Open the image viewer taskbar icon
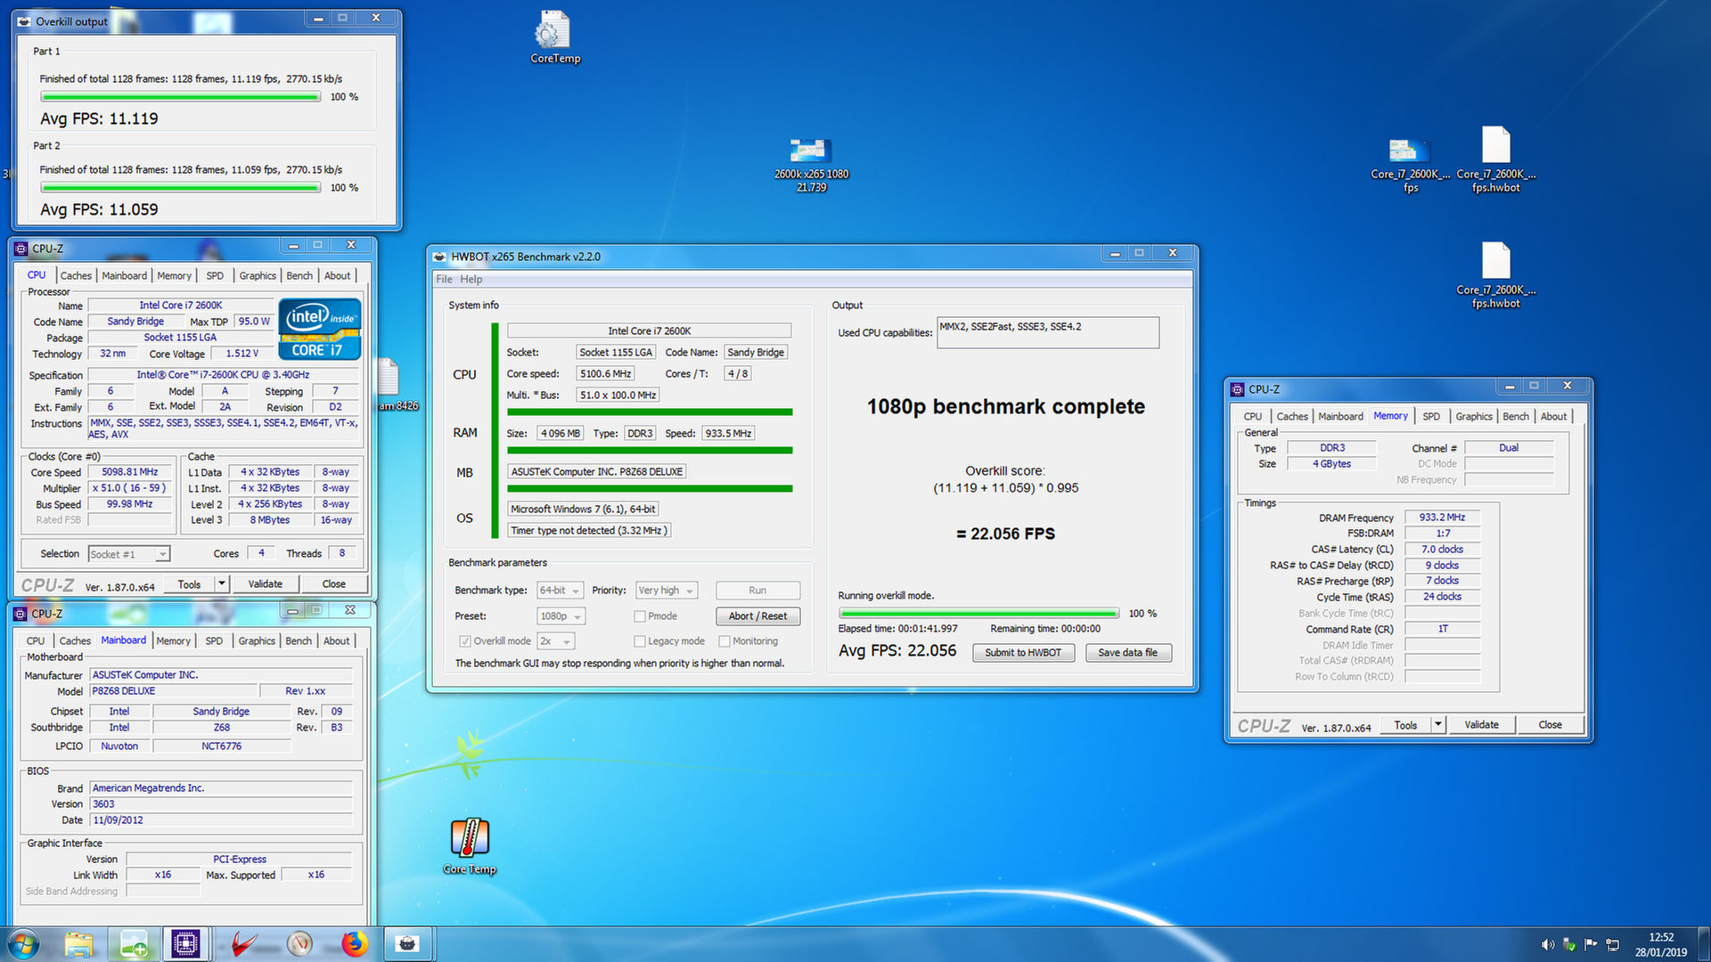Image resolution: width=1711 pixels, height=962 pixels. 134,944
